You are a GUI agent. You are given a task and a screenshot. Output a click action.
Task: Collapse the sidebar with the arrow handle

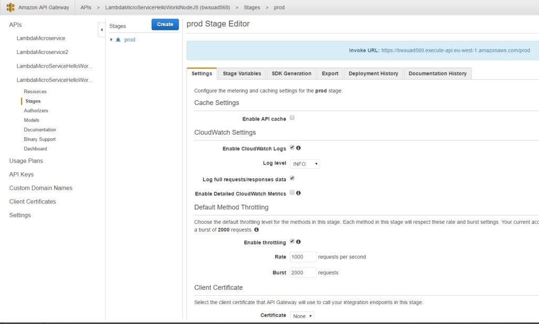[x=101, y=30]
